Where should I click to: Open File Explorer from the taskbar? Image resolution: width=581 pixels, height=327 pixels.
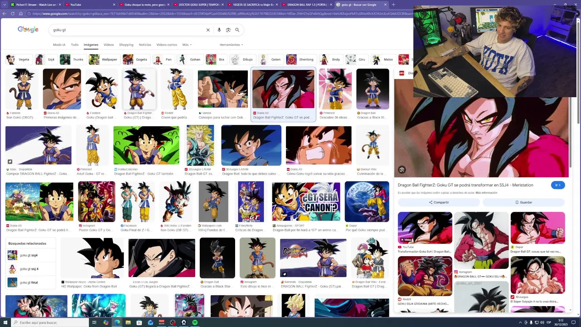[x=128, y=322]
